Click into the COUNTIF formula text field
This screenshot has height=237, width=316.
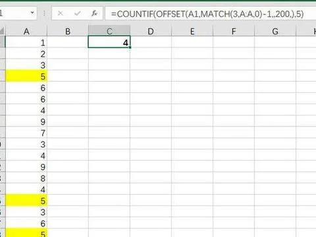pos(210,14)
